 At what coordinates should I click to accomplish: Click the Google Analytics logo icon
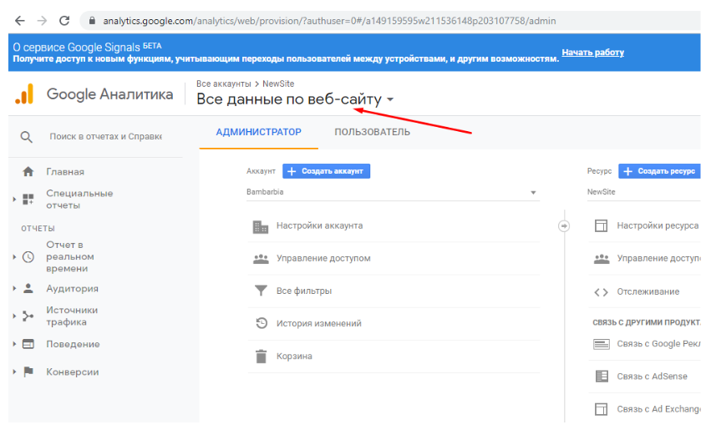click(24, 94)
